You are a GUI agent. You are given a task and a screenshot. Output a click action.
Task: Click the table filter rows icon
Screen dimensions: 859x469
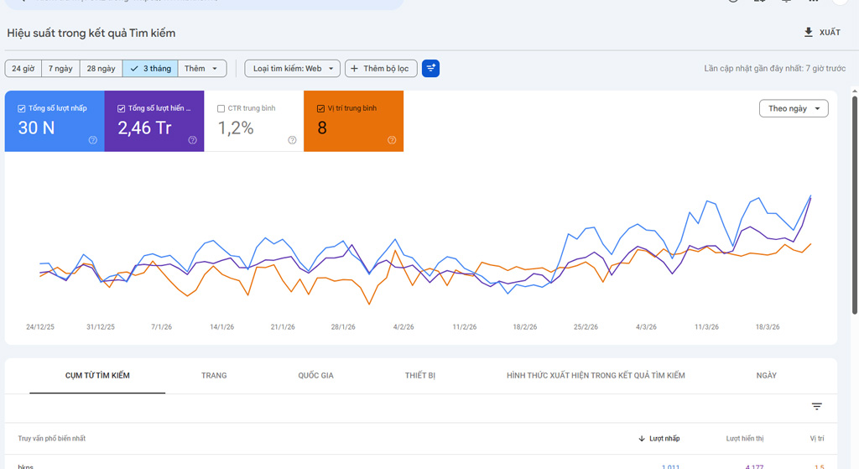click(816, 407)
